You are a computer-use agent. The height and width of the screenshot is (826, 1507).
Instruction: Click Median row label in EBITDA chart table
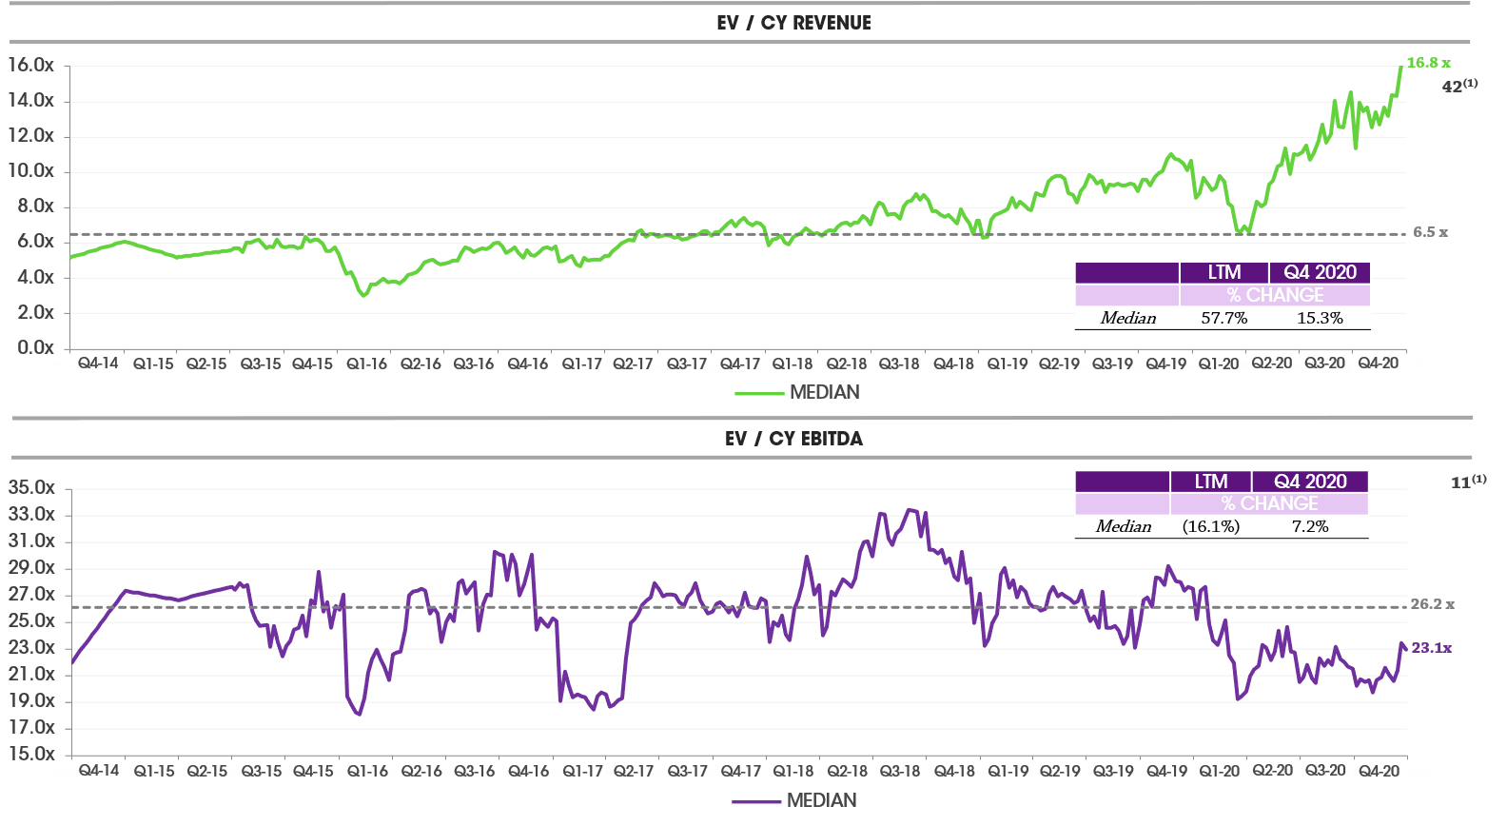point(1123,526)
